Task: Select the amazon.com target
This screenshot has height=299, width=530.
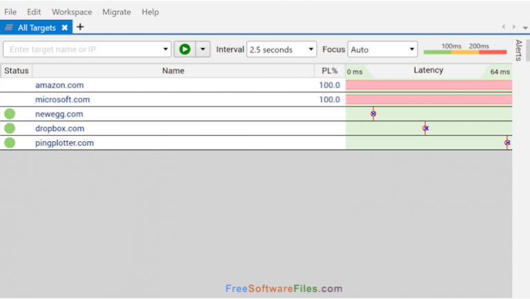Action: click(x=59, y=85)
